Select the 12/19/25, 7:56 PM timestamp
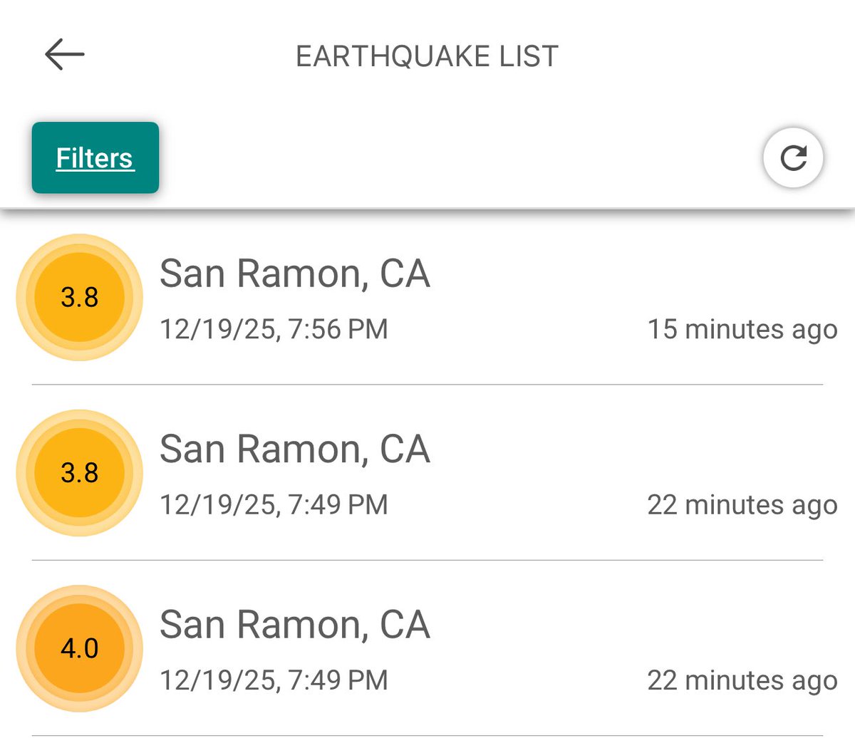 274,329
